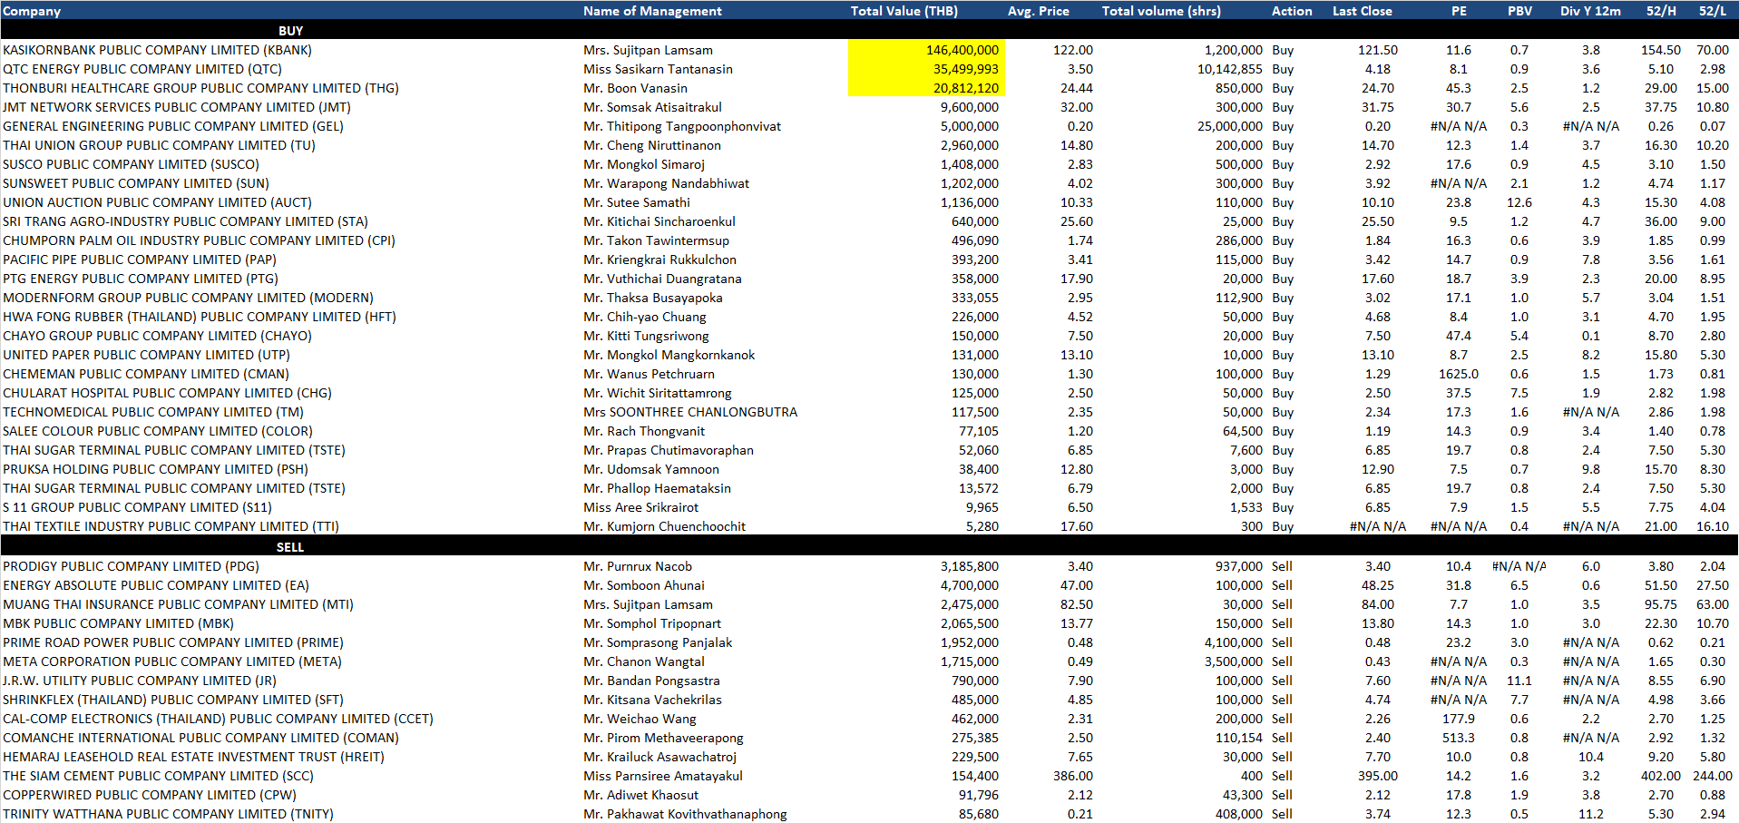Screen dimensions: 1739x823
Task: Select the ENERGY ABSOLUTE (EA) company cell
Action: (156, 585)
